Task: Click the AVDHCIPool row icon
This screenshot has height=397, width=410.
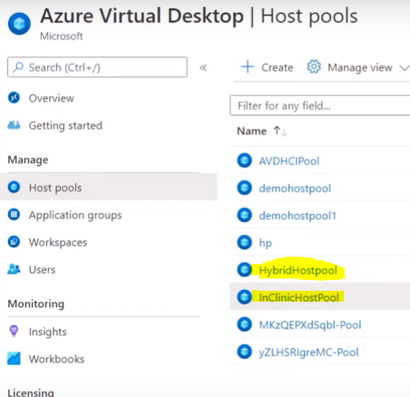Action: (244, 161)
